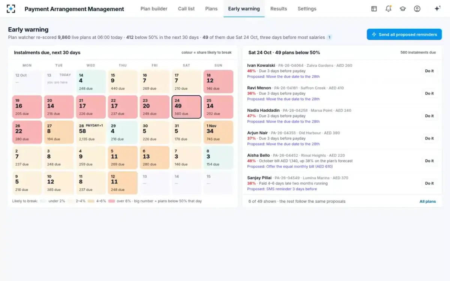Select day 23 with 248 due
This screenshot has width=450, height=281.
[x=154, y=107]
